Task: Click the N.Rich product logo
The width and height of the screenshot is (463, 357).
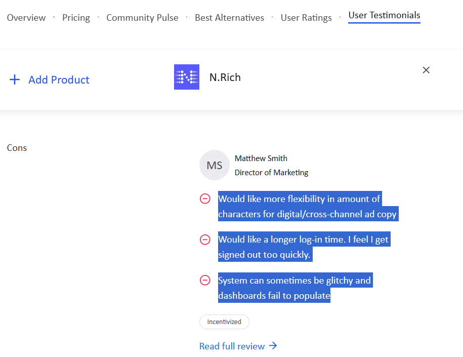Action: [x=187, y=77]
